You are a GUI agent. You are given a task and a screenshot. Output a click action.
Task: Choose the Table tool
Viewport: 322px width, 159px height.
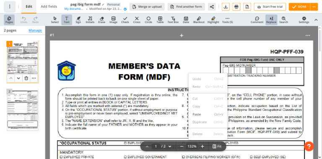coord(160,20)
